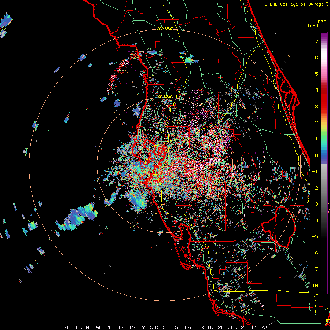Viewport: 330px width, 330px height.
Task: Click the -2 value on the color scale
Action: 315,188
